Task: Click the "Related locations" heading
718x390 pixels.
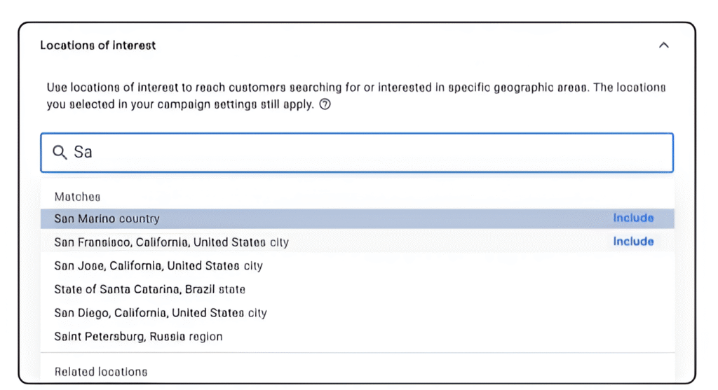Action: click(101, 372)
